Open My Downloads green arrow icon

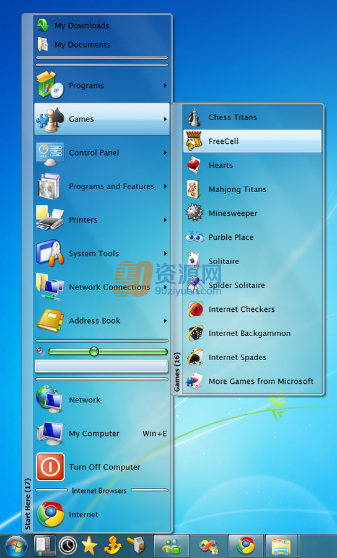point(43,25)
